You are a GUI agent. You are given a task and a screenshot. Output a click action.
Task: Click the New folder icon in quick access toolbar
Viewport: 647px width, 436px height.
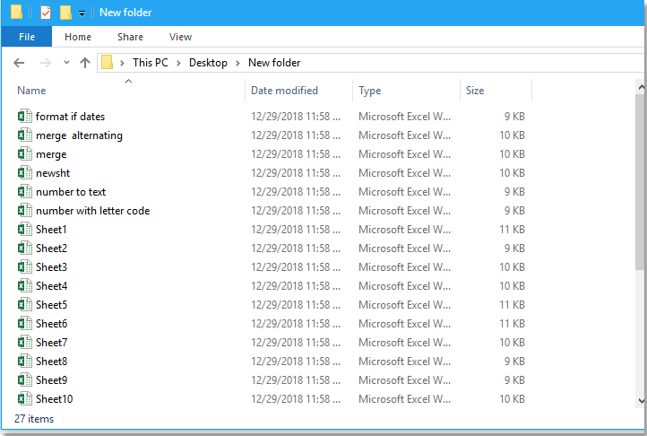(65, 13)
